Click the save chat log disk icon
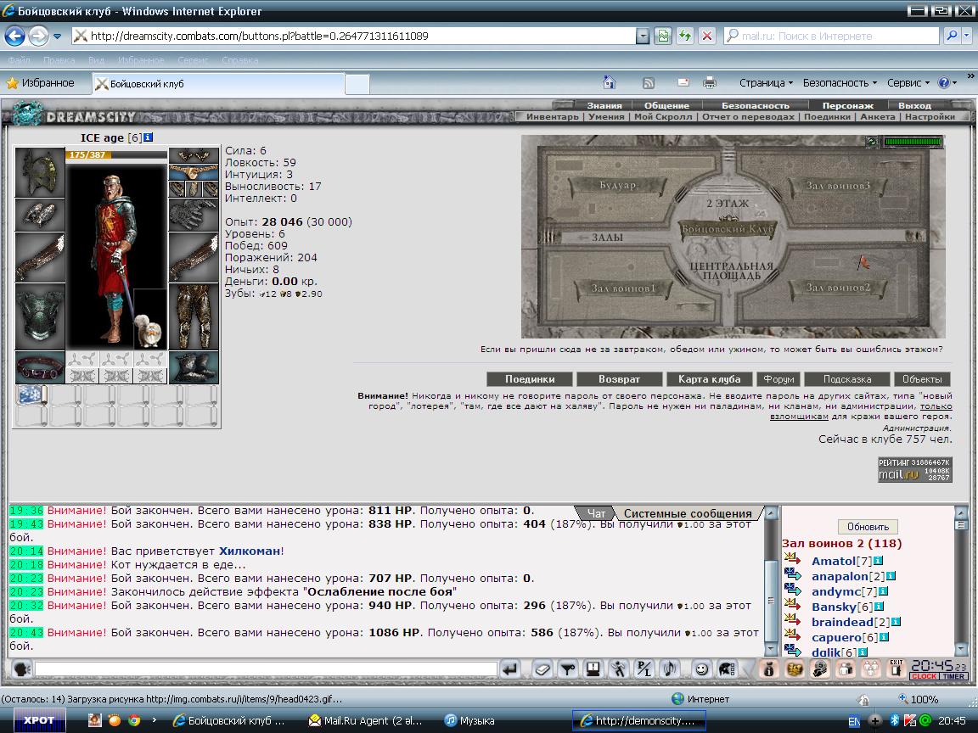Screen dimensions: 978x733 (x=593, y=669)
